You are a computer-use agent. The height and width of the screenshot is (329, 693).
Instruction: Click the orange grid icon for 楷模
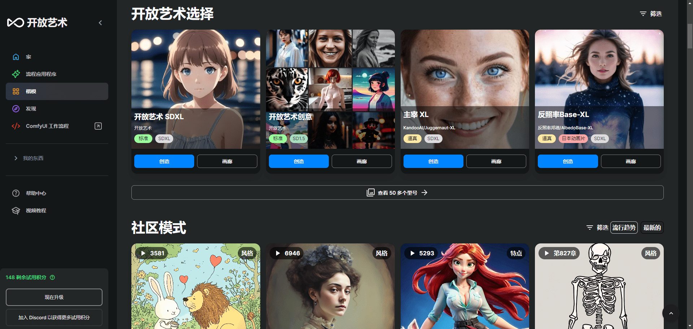click(x=16, y=91)
